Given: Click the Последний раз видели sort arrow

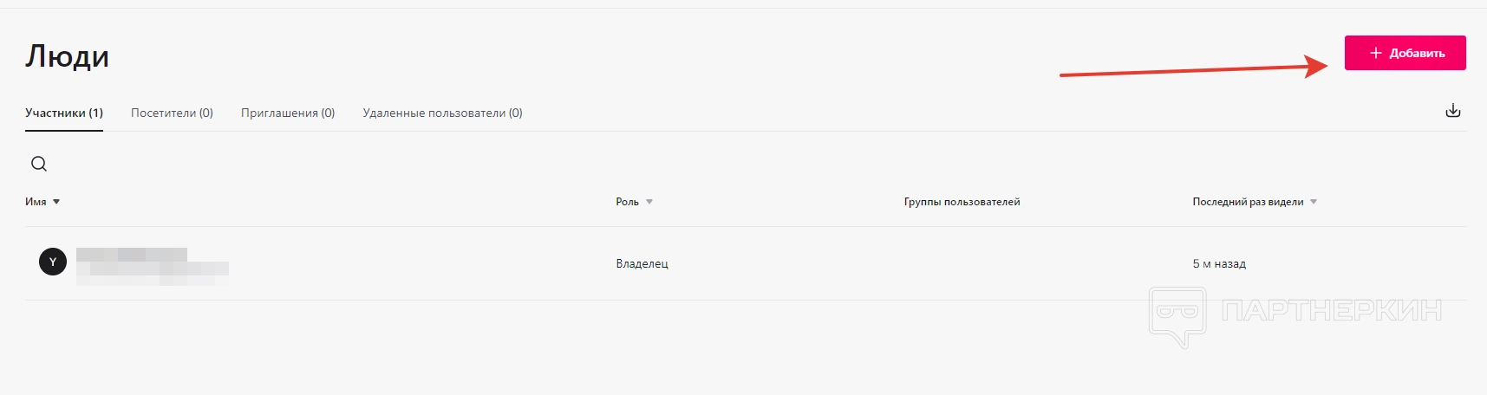Looking at the screenshot, I should coord(1314,202).
